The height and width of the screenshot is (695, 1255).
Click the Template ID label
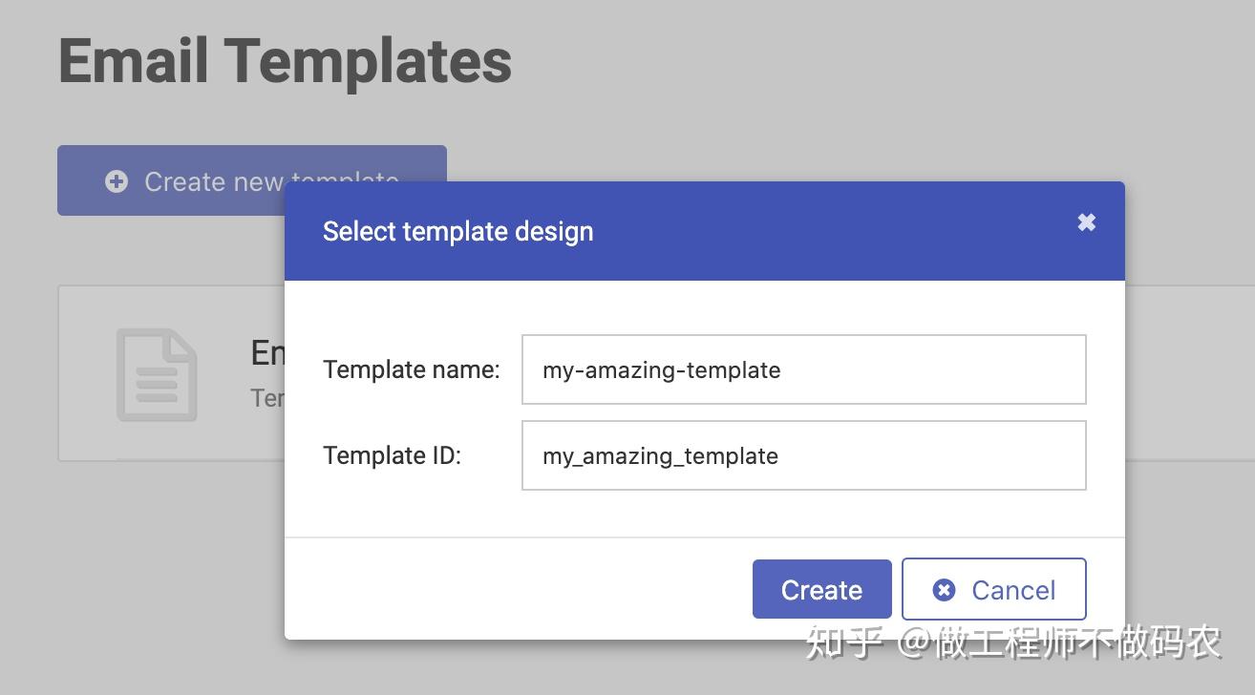click(x=392, y=455)
